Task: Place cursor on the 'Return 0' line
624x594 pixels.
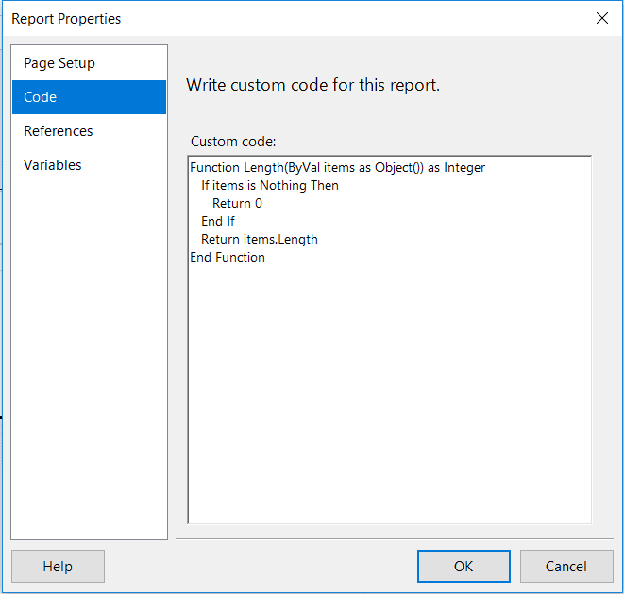Action: (237, 204)
